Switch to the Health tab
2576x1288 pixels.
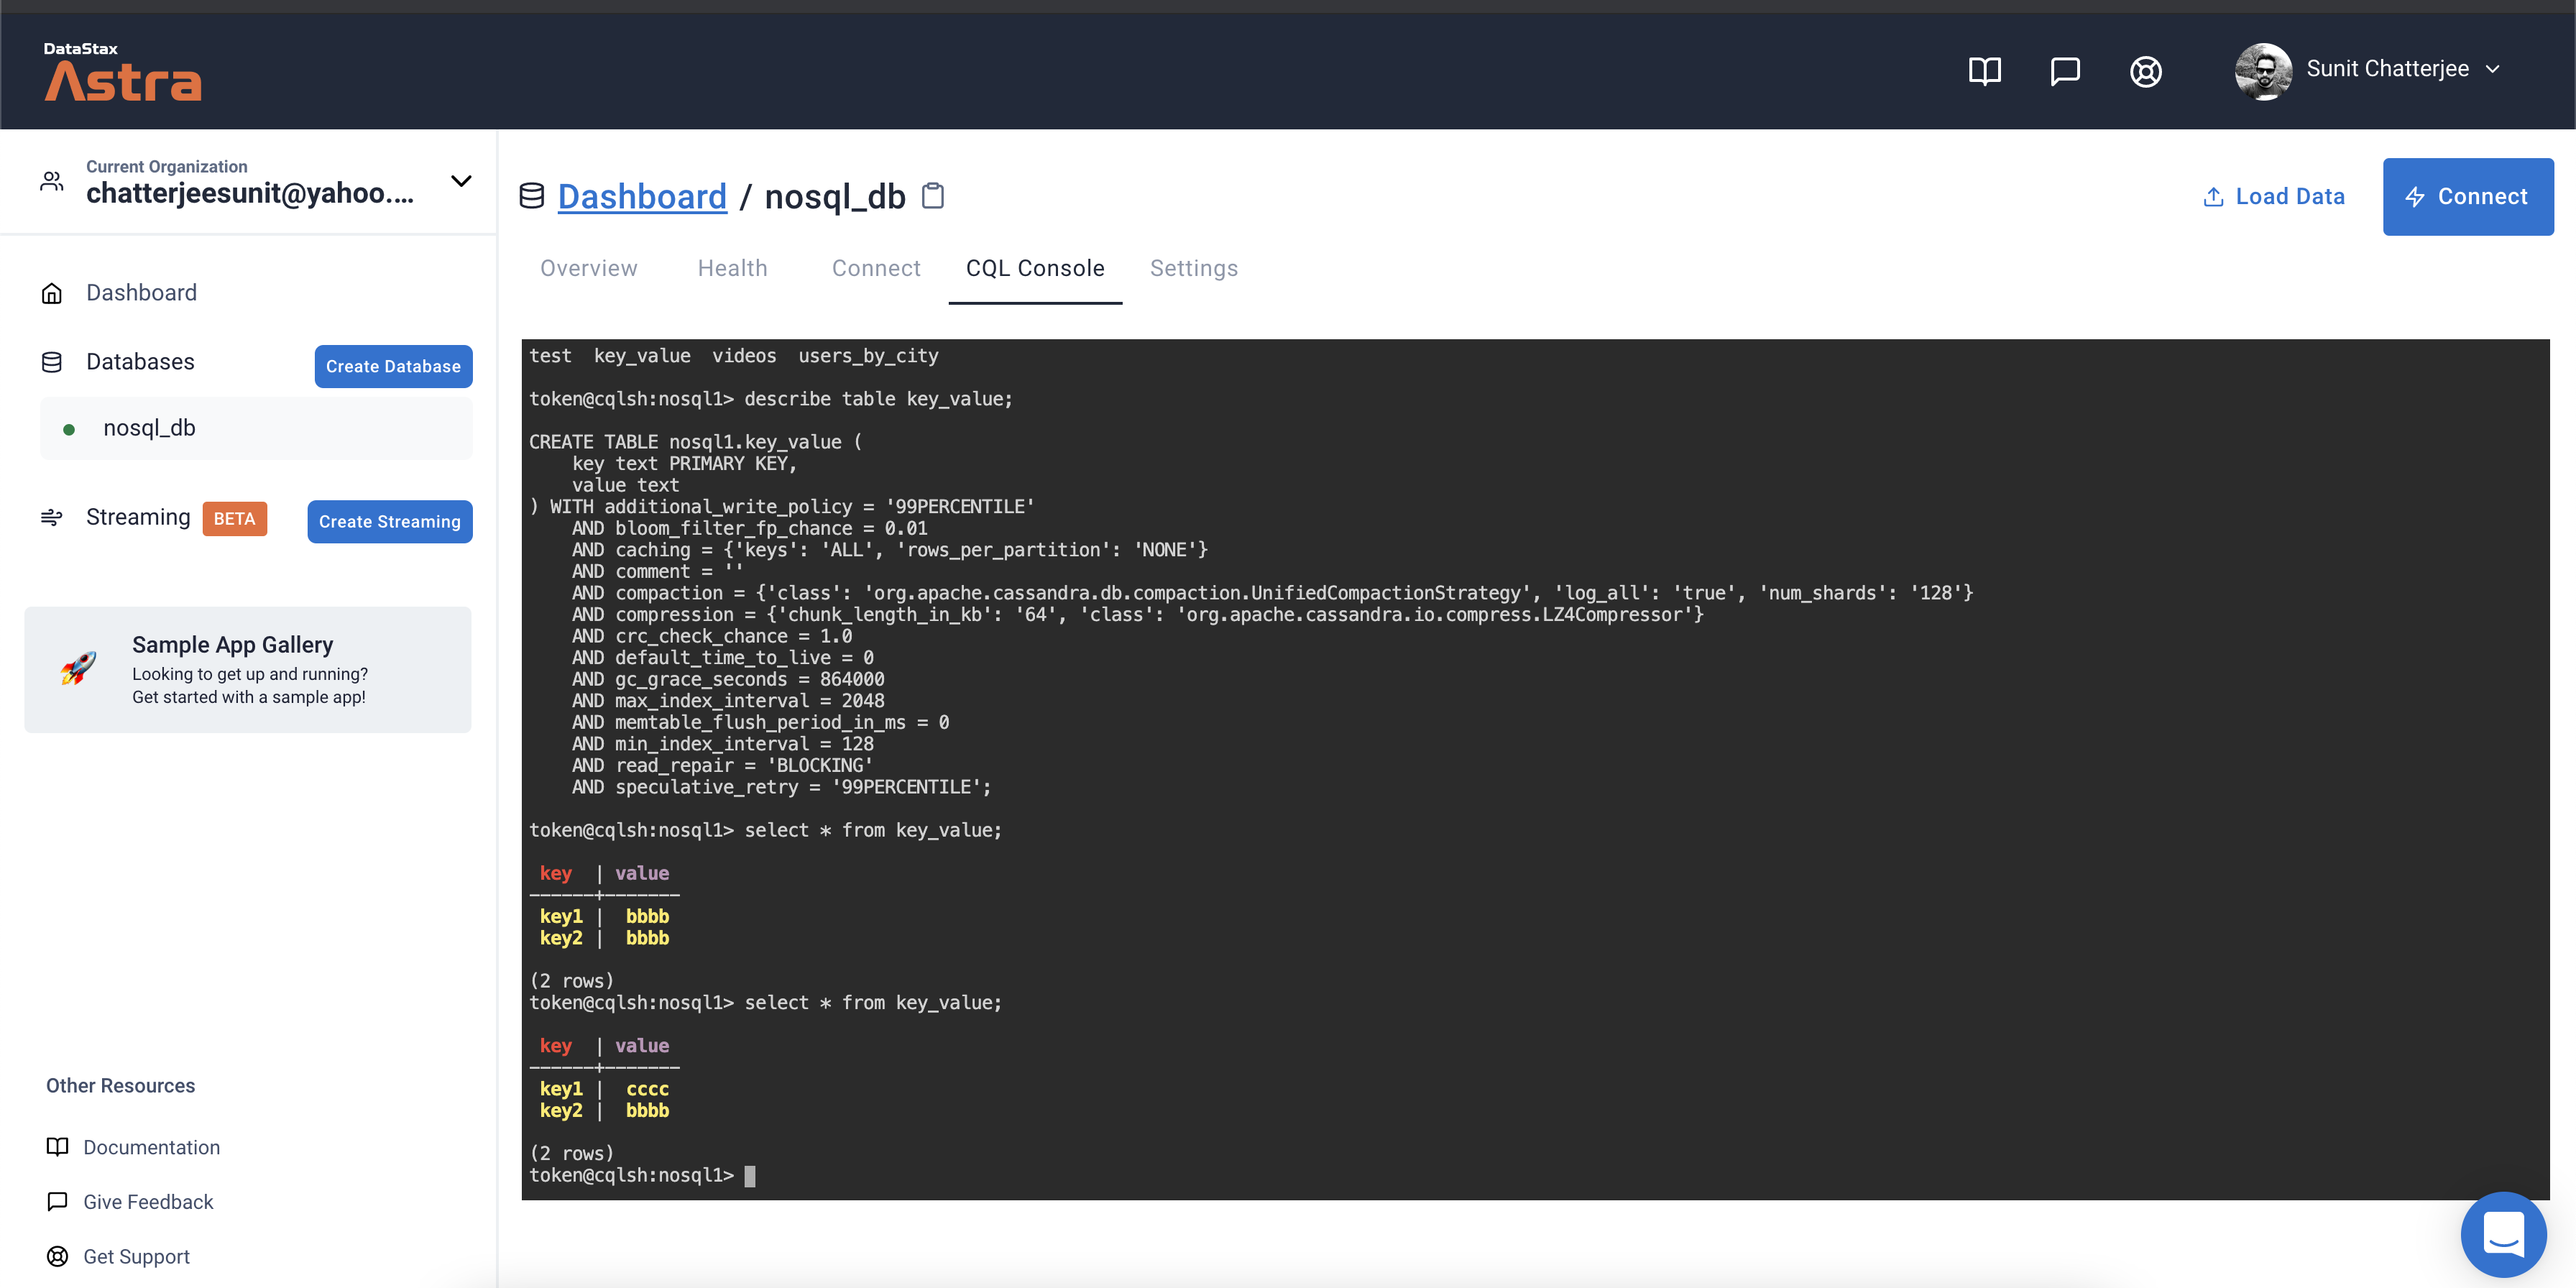(733, 268)
